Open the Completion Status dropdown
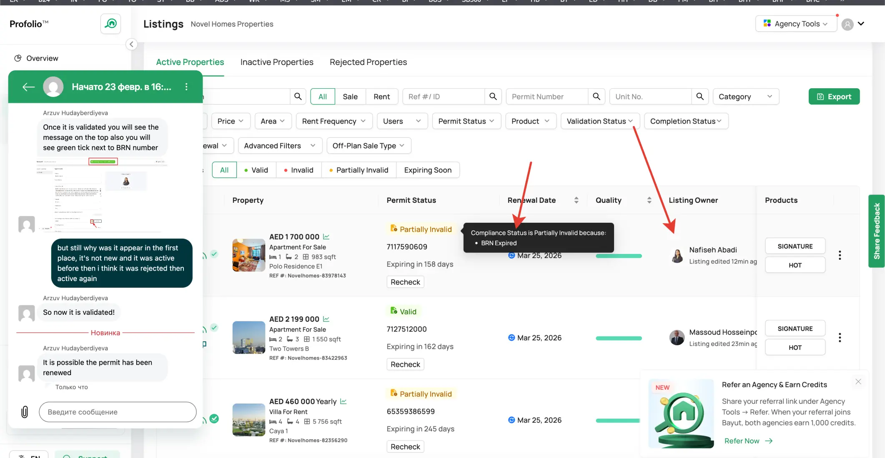885x458 pixels. (x=687, y=121)
